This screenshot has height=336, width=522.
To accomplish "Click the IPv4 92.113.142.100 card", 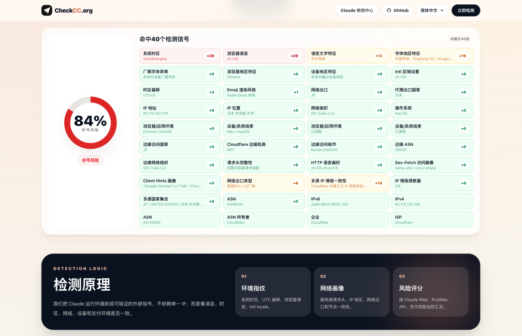I will pyautogui.click(x=432, y=201).
